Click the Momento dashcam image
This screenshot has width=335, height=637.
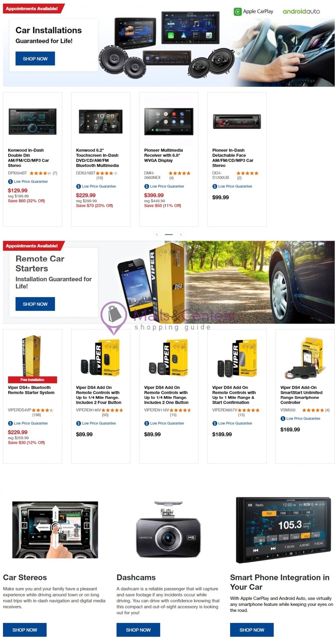click(x=168, y=530)
